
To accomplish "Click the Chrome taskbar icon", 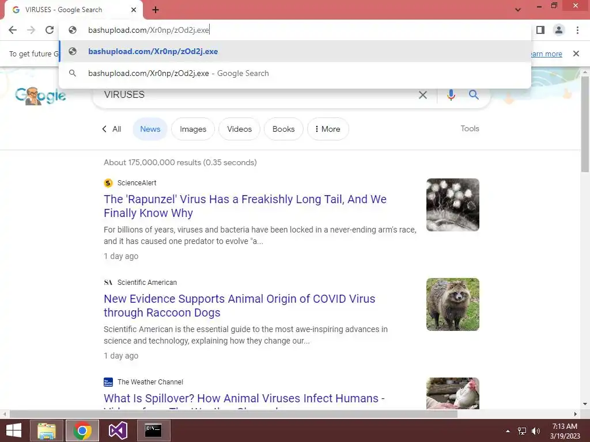I will pos(82,430).
